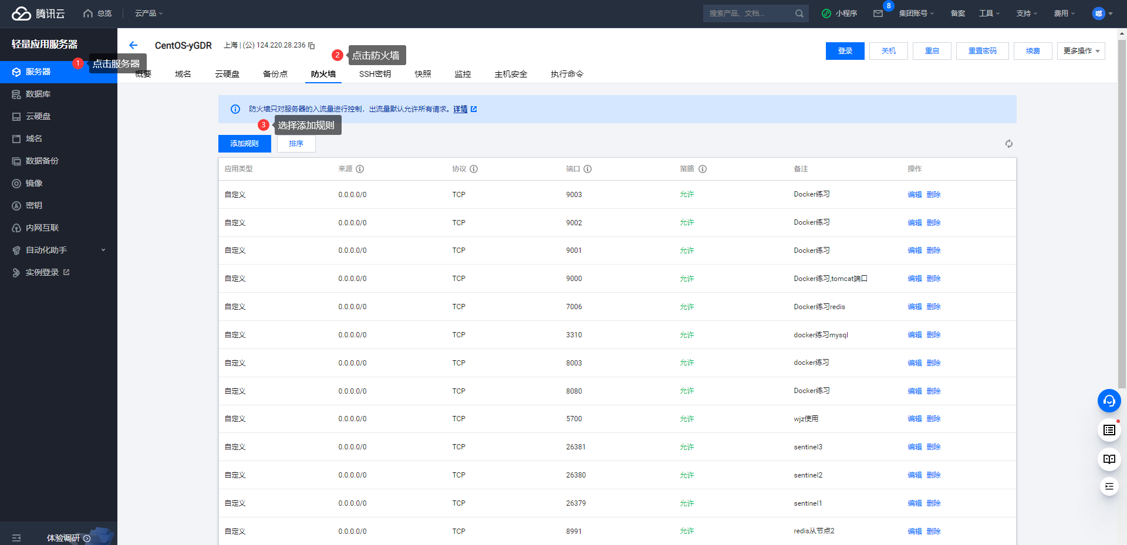Open the message mail icon
The image size is (1127, 545).
878,13
